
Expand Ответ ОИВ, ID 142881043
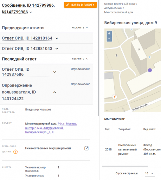tap(57, 49)
